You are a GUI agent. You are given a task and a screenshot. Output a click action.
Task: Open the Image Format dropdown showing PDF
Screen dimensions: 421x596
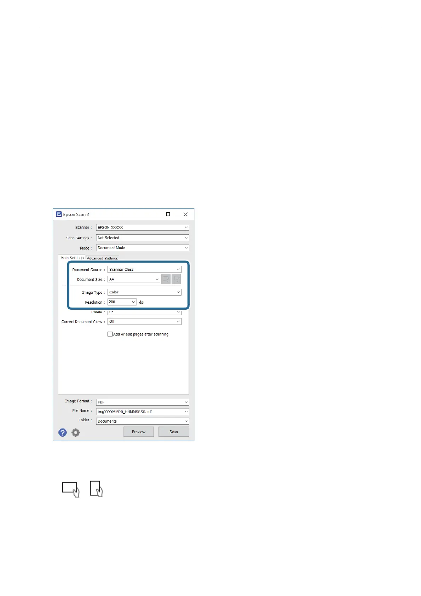[x=143, y=402]
